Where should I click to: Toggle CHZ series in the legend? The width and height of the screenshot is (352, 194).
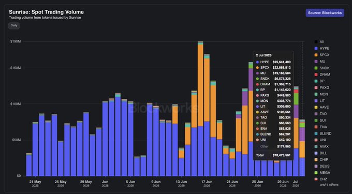pyautogui.click(x=320, y=179)
